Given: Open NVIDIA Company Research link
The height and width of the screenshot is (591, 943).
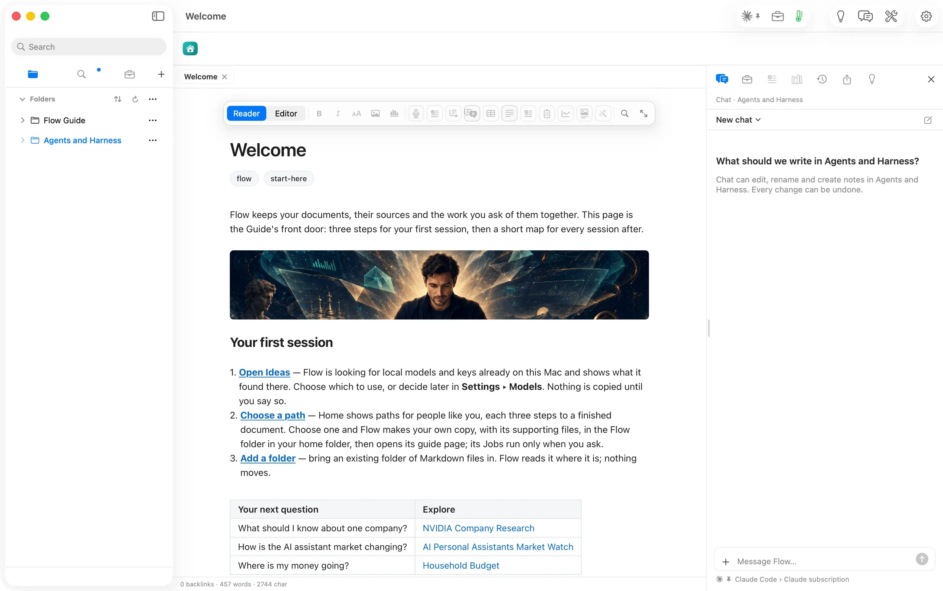Looking at the screenshot, I should tap(478, 528).
